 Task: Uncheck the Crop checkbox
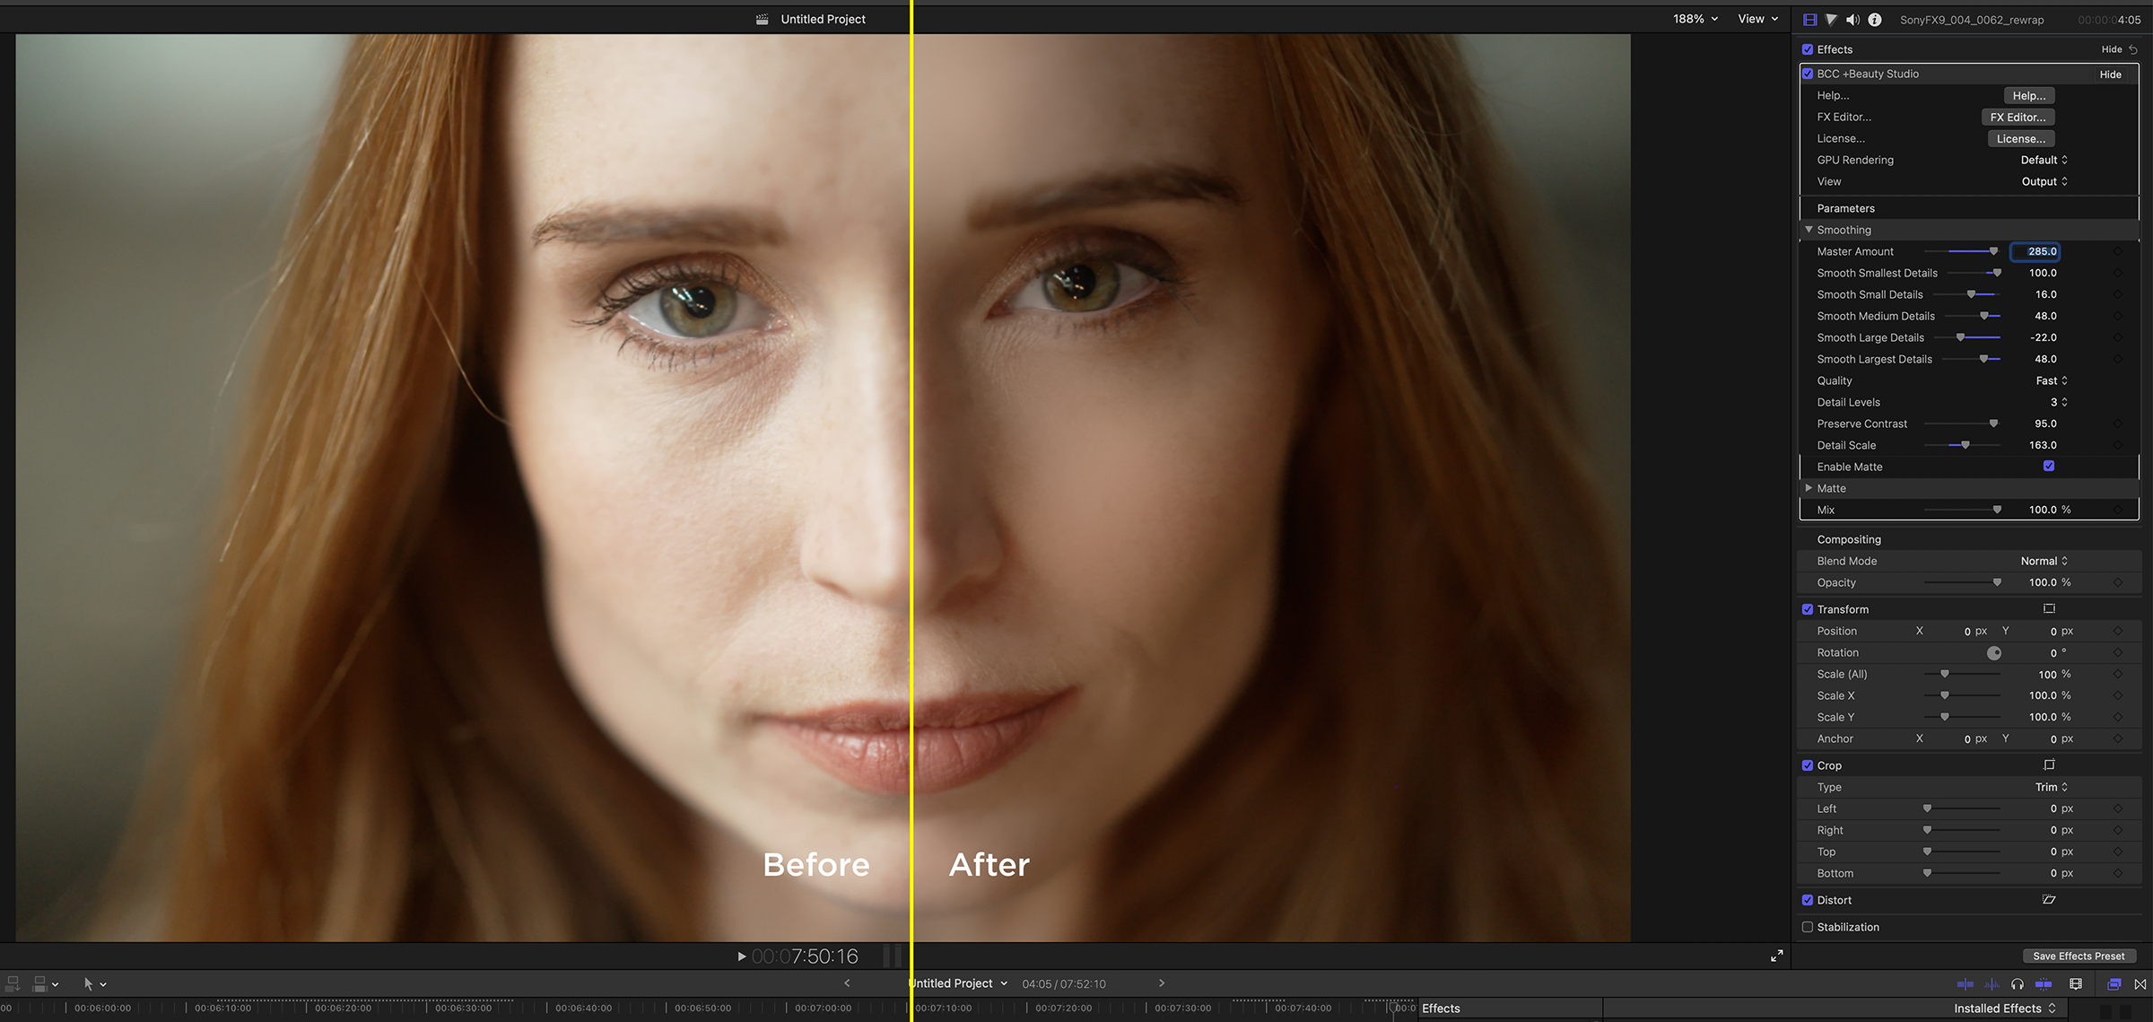pos(1808,765)
